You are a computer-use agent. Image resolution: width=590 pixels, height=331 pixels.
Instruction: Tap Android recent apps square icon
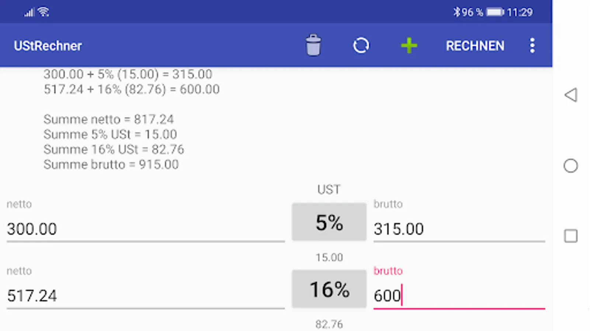click(x=570, y=236)
